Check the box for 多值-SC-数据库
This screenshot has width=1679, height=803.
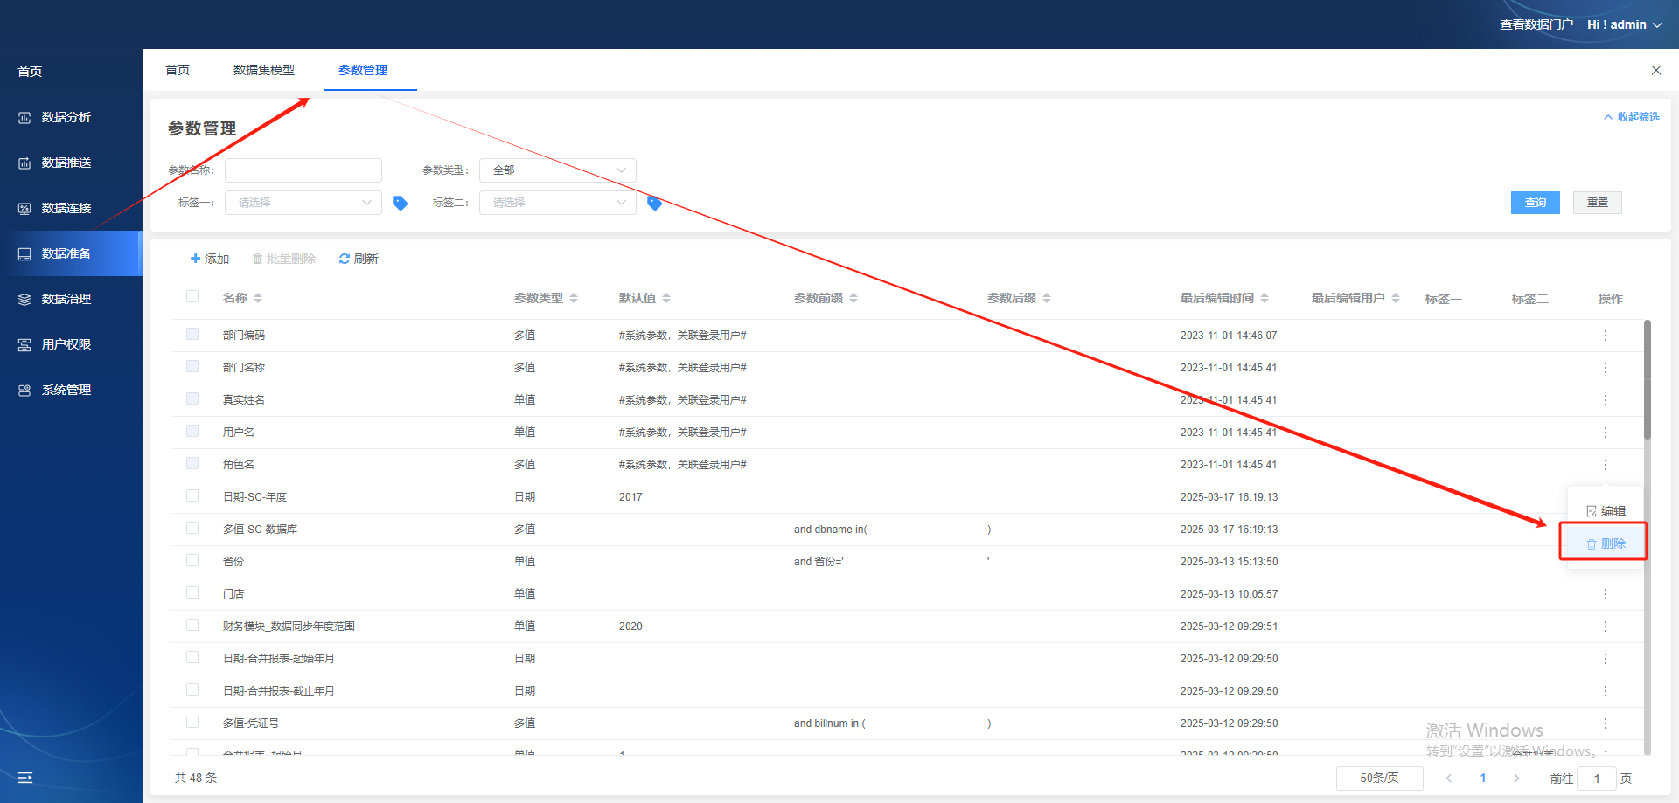click(x=192, y=528)
